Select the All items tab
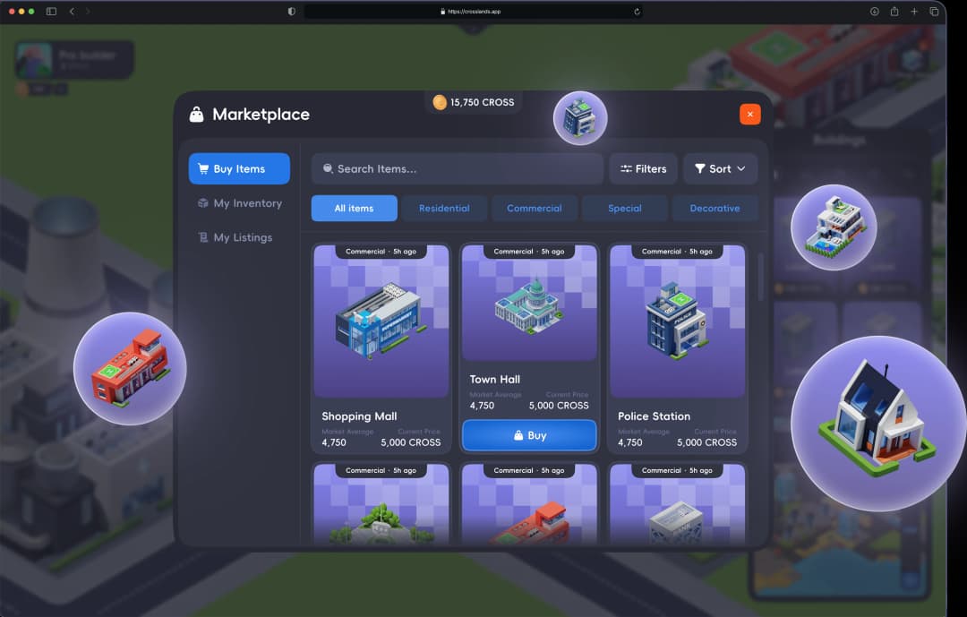 354,208
